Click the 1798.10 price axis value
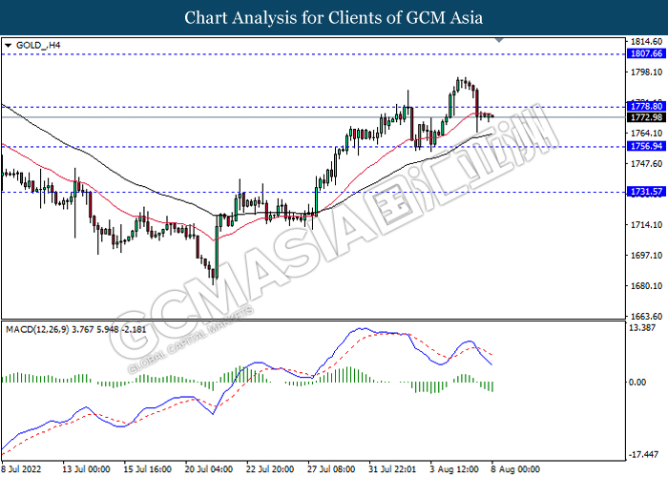 (x=646, y=72)
